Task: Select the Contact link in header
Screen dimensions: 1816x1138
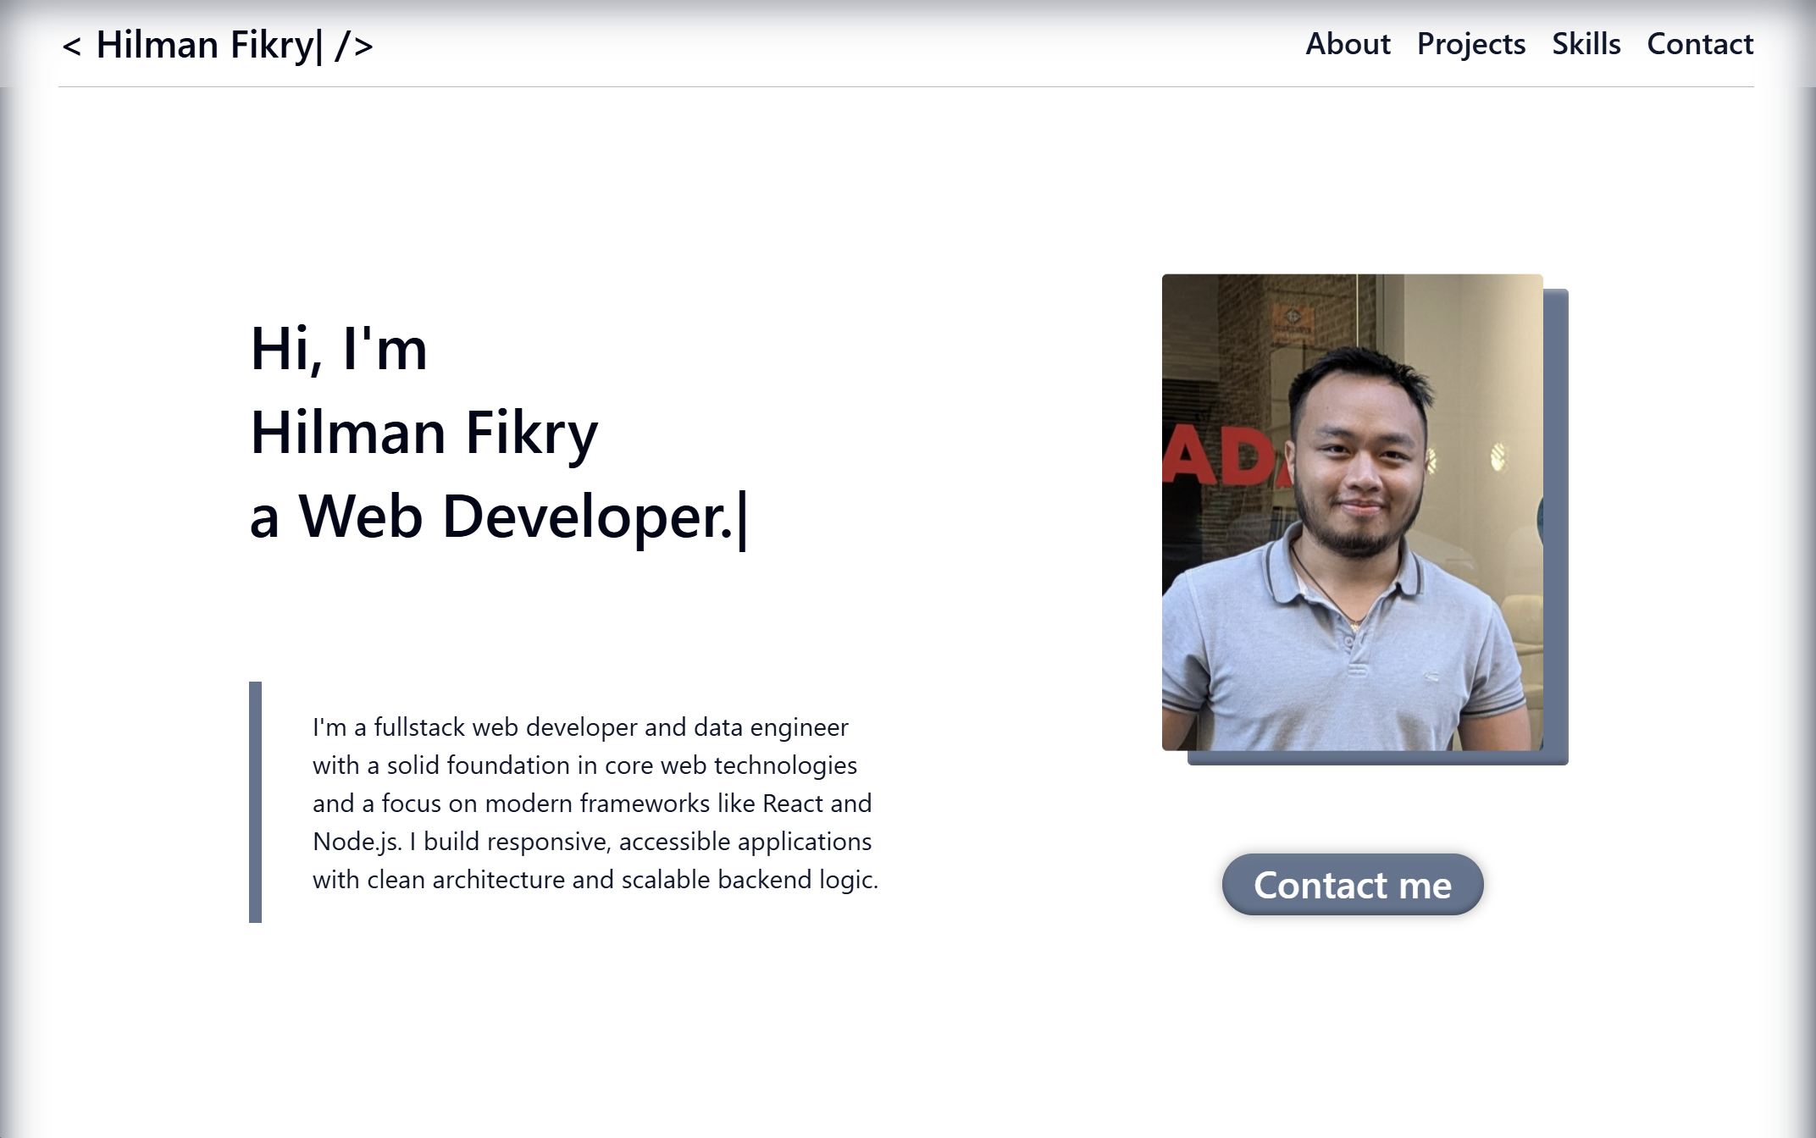Action: click(x=1700, y=44)
